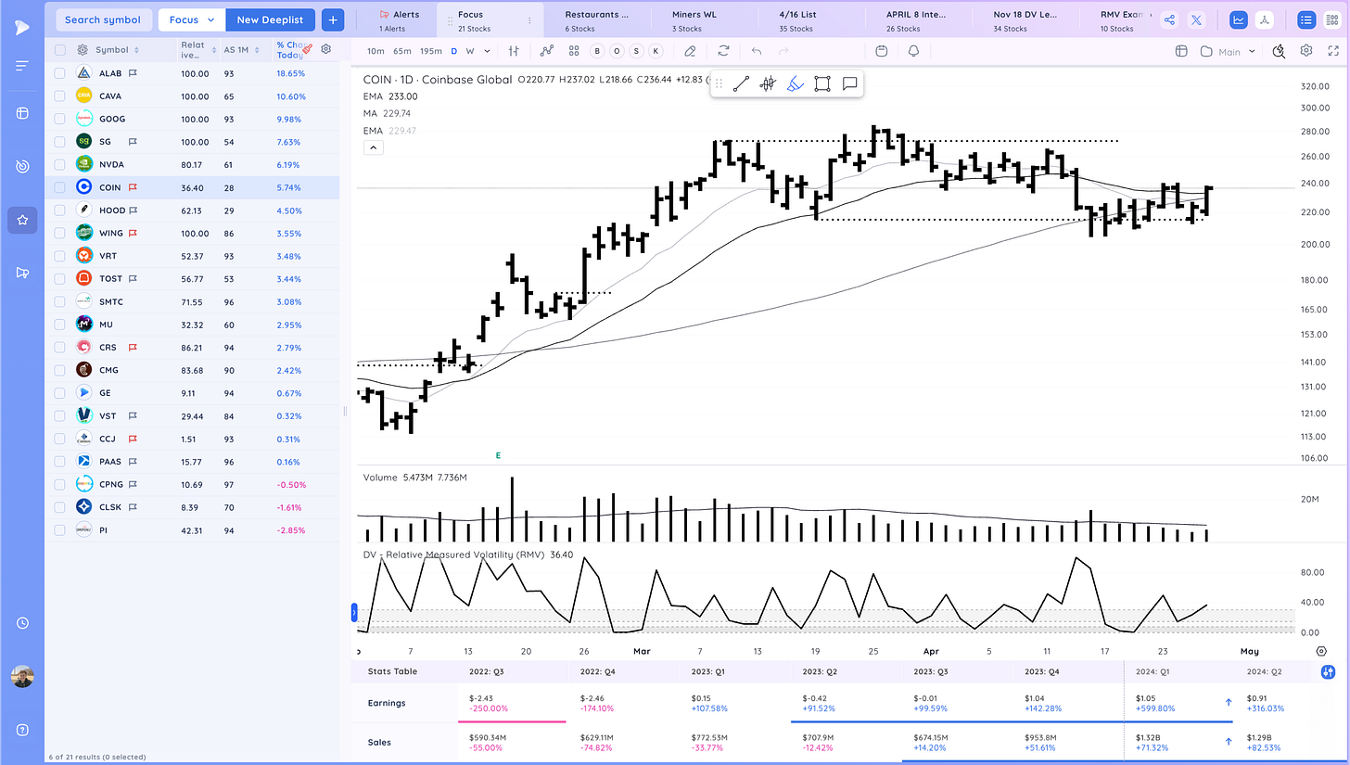This screenshot has width=1350, height=765.
Task: Switch to list view icon
Action: [1306, 19]
